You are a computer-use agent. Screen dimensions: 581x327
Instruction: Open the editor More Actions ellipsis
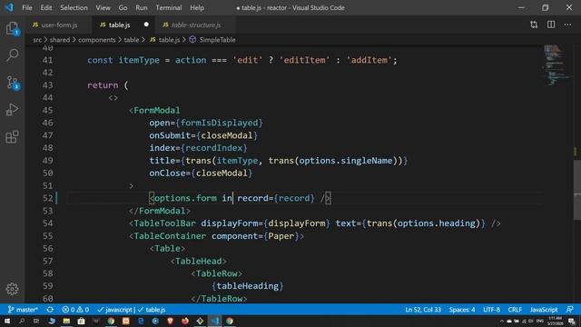[567, 25]
